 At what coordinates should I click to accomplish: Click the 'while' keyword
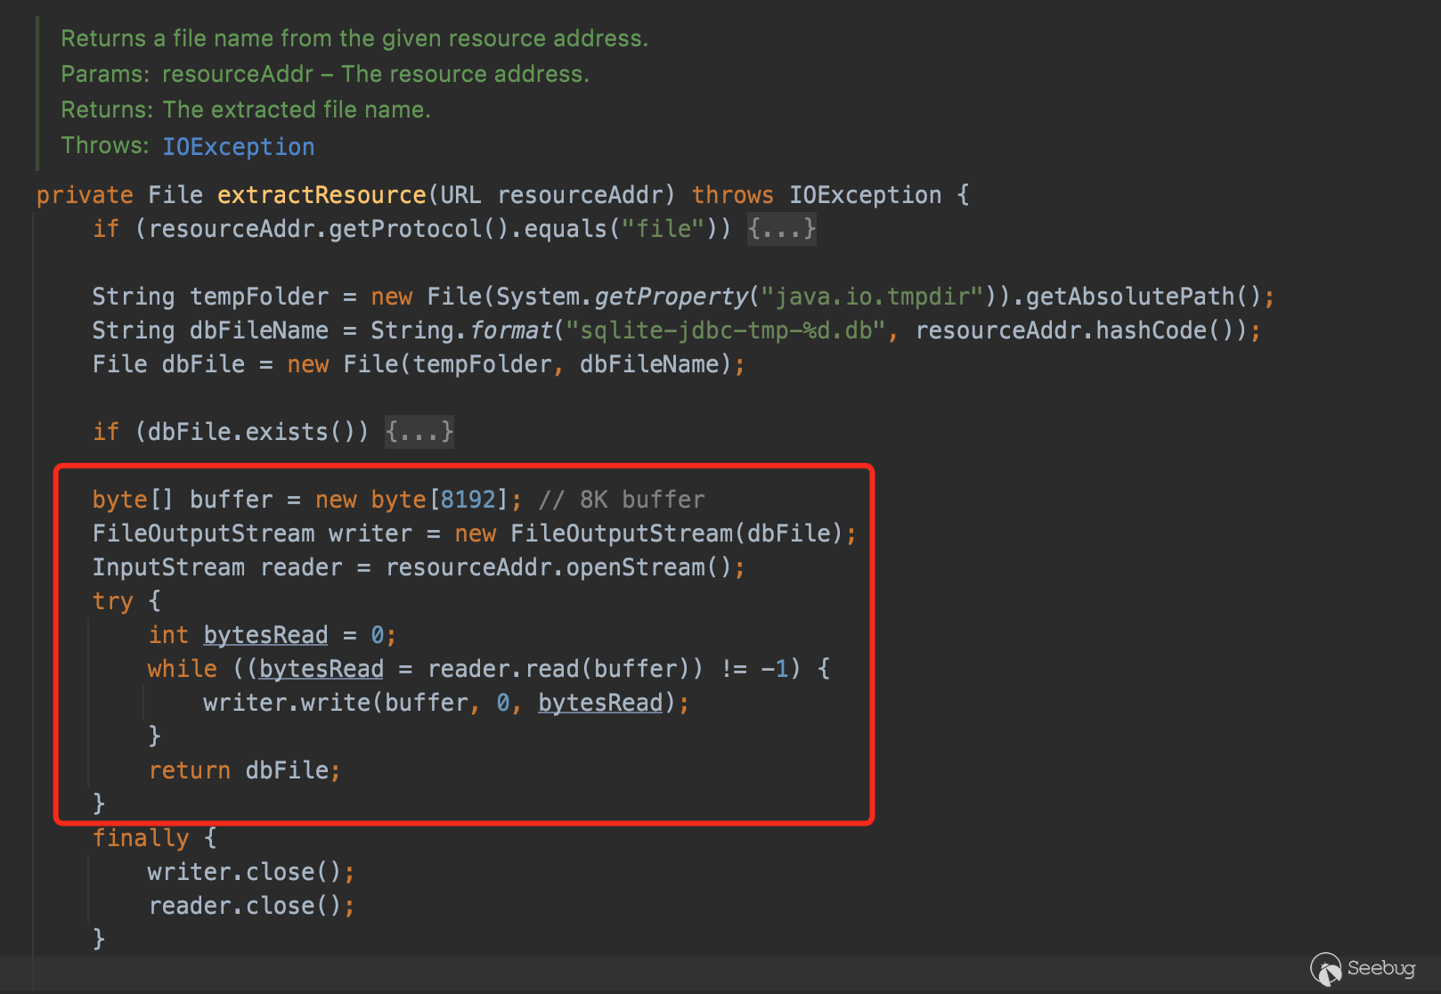[x=183, y=669]
